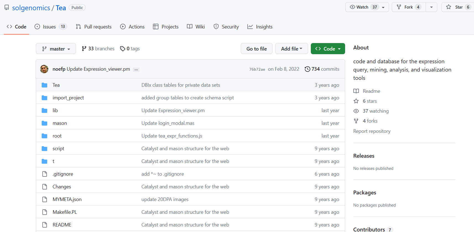Click the repository book icon beside solgenomics
This screenshot has width=474, height=232.
click(x=7, y=7)
